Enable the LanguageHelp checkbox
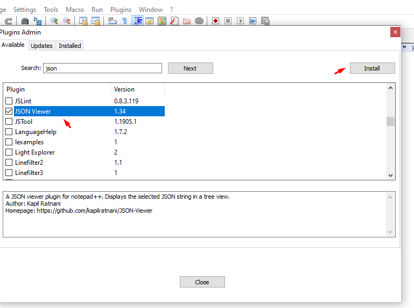414x308 pixels. pos(9,131)
